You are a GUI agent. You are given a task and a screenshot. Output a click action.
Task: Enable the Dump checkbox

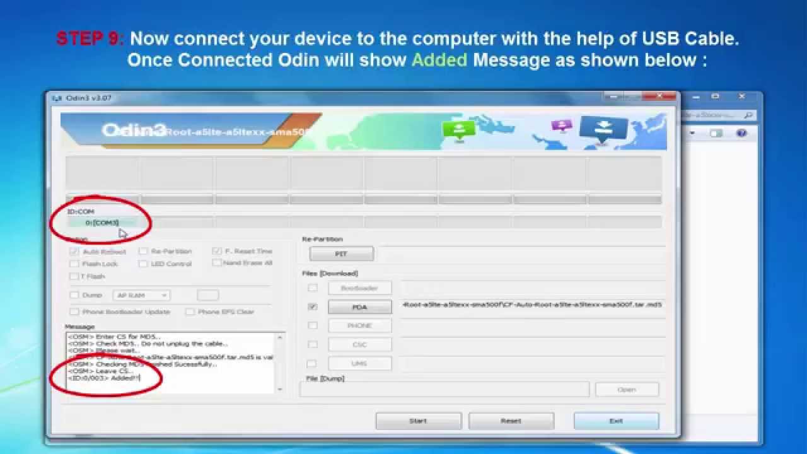[x=74, y=295]
